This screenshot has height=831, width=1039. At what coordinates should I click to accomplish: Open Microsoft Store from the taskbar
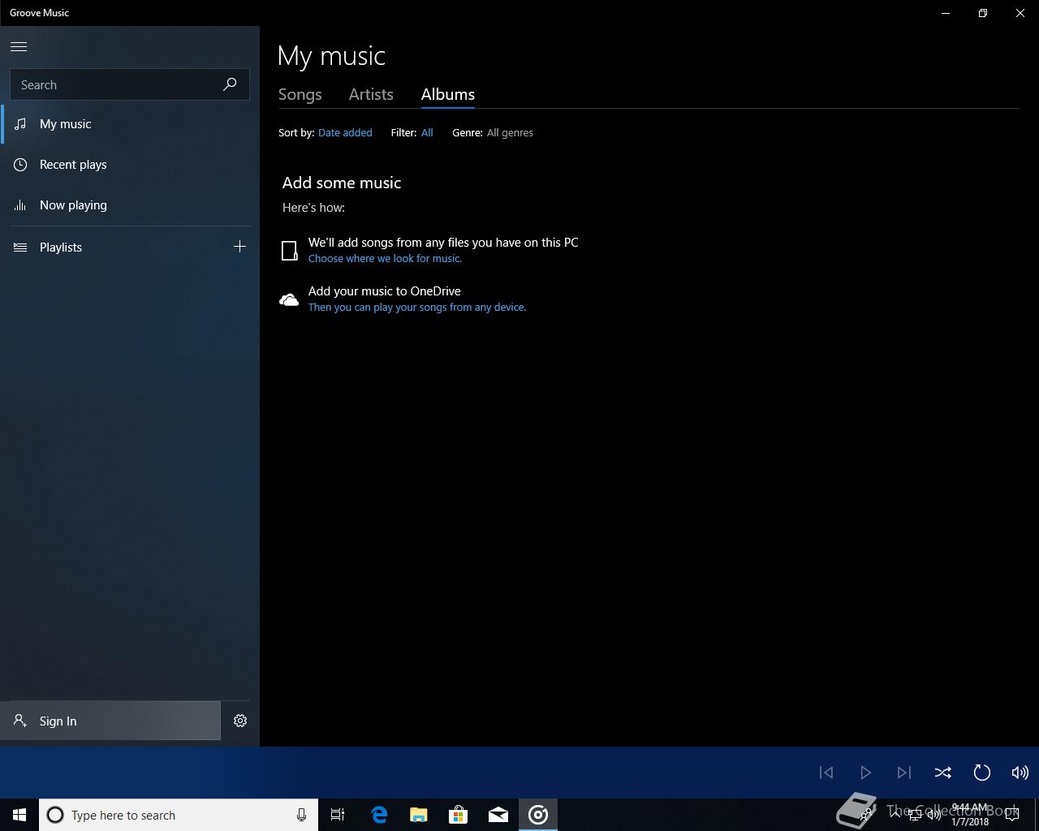click(459, 815)
